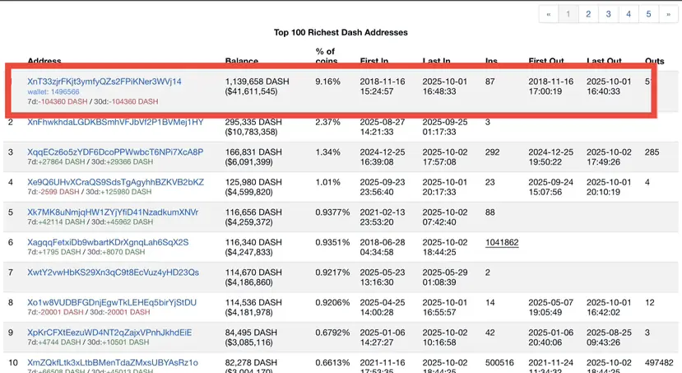The width and height of the screenshot is (682, 373).
Task: Click the 2.37% coin share value
Action: click(x=327, y=122)
